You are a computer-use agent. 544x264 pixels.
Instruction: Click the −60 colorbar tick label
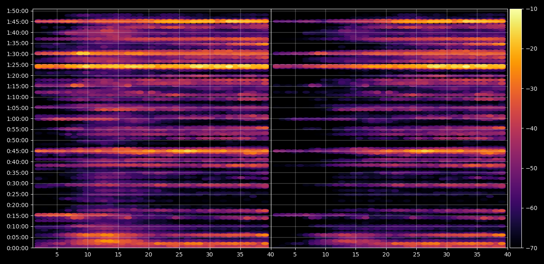click(531, 208)
